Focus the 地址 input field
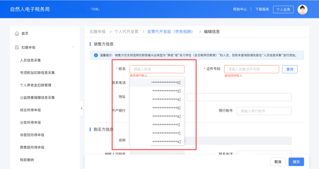 click(x=239, y=97)
